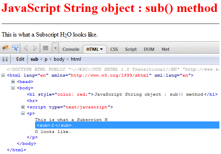Open the HTML tab dropdown arrow

[x=101, y=49]
